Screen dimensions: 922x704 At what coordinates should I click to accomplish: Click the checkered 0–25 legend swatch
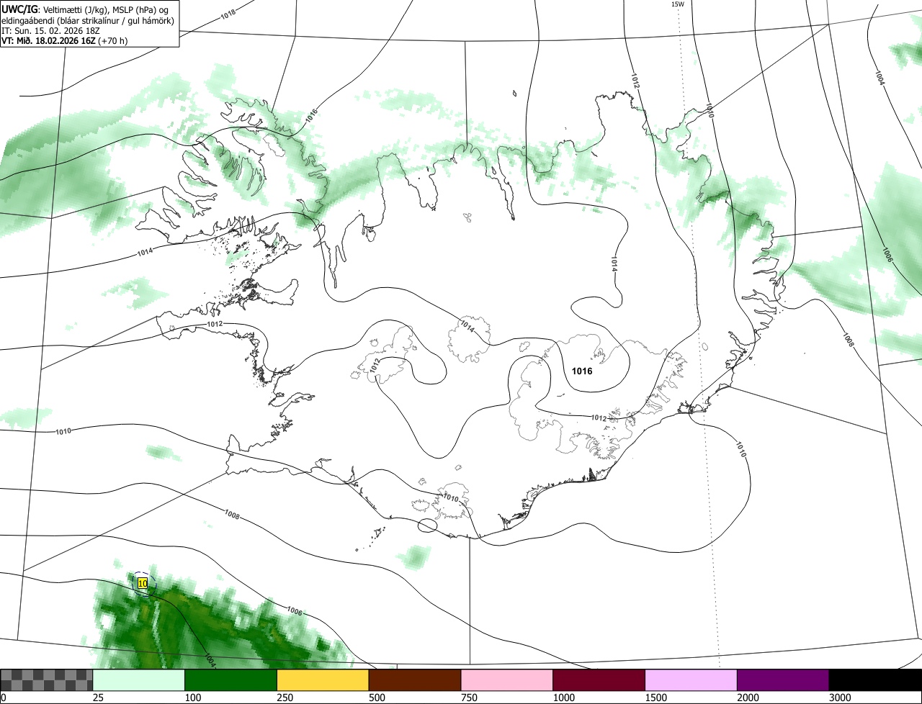coord(47,680)
